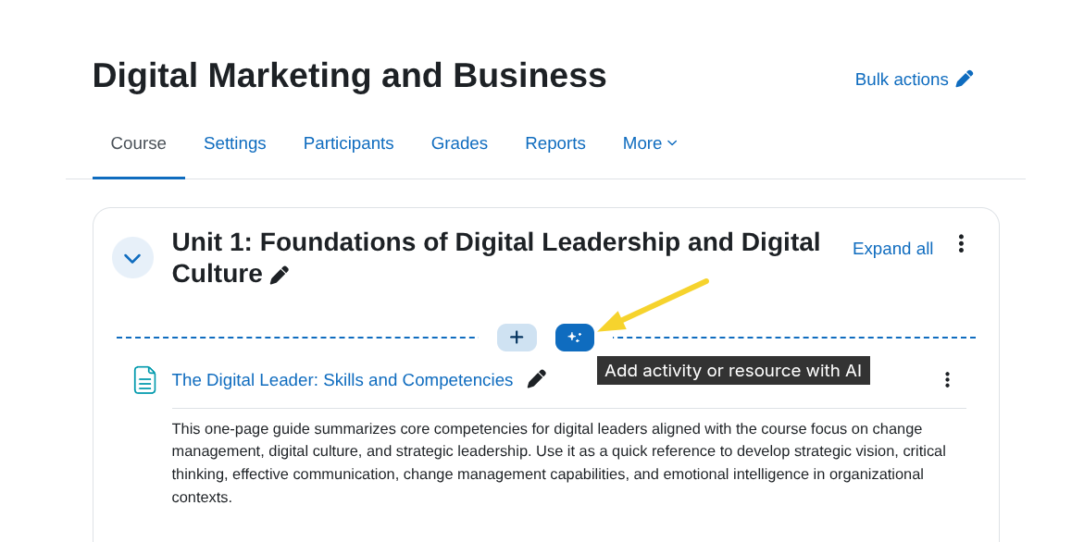Open the Reports tab

555,143
